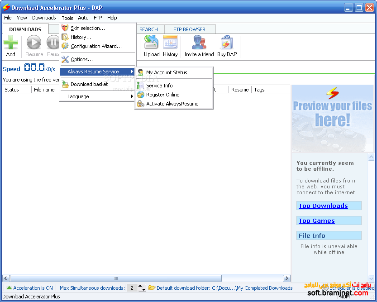Click the green Add download icon
The image size is (377, 302).
(x=11, y=43)
